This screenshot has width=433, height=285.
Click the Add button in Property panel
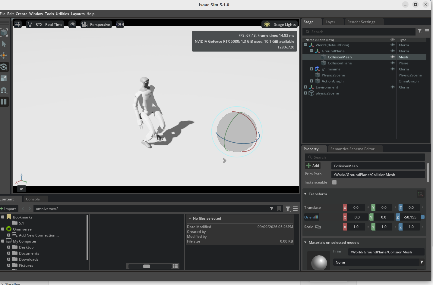pyautogui.click(x=313, y=166)
